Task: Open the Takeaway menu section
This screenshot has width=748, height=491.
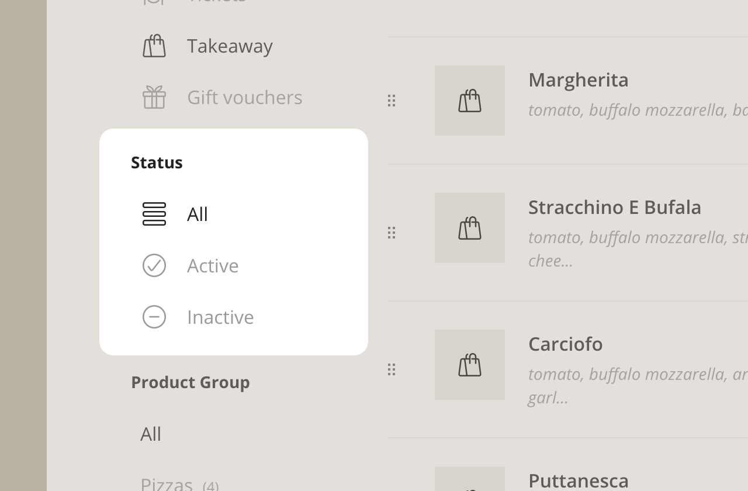Action: pos(230,46)
